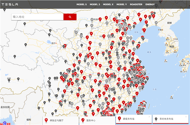
Task: Toggle the 超级充电站 supercharger filter
Action: tap(134, 119)
